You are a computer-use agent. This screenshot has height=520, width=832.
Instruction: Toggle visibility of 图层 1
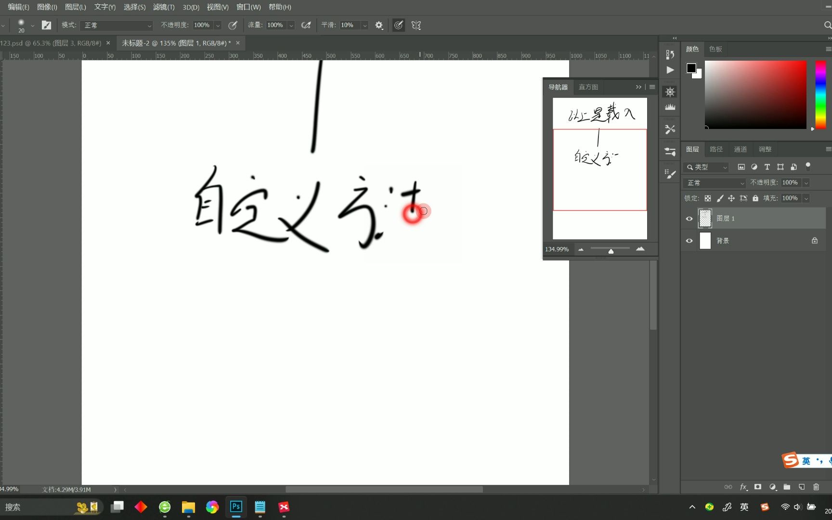689,218
